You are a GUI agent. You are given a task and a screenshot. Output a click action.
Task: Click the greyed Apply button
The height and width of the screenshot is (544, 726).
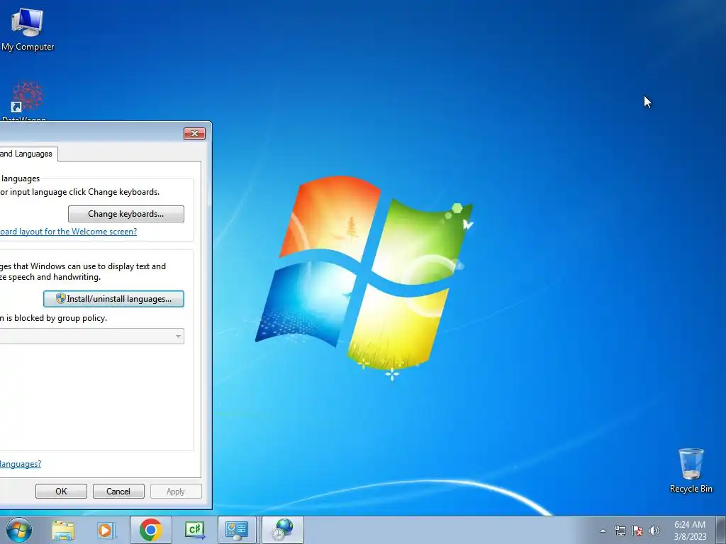tap(176, 492)
